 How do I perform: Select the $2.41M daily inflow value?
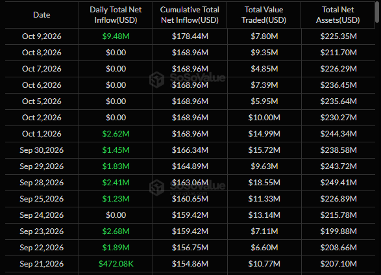116,183
